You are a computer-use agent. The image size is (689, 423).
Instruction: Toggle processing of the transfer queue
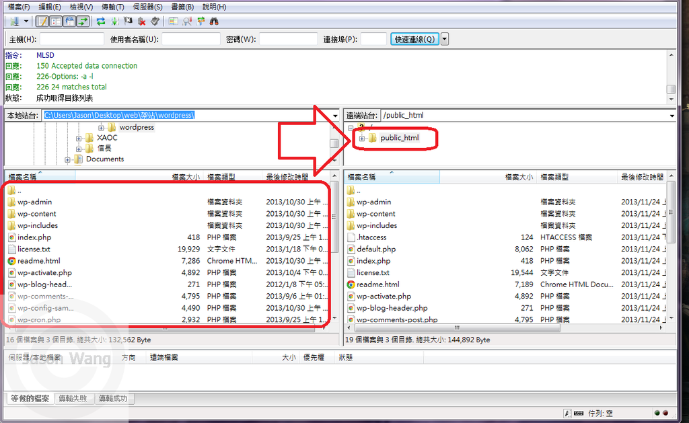(114, 21)
